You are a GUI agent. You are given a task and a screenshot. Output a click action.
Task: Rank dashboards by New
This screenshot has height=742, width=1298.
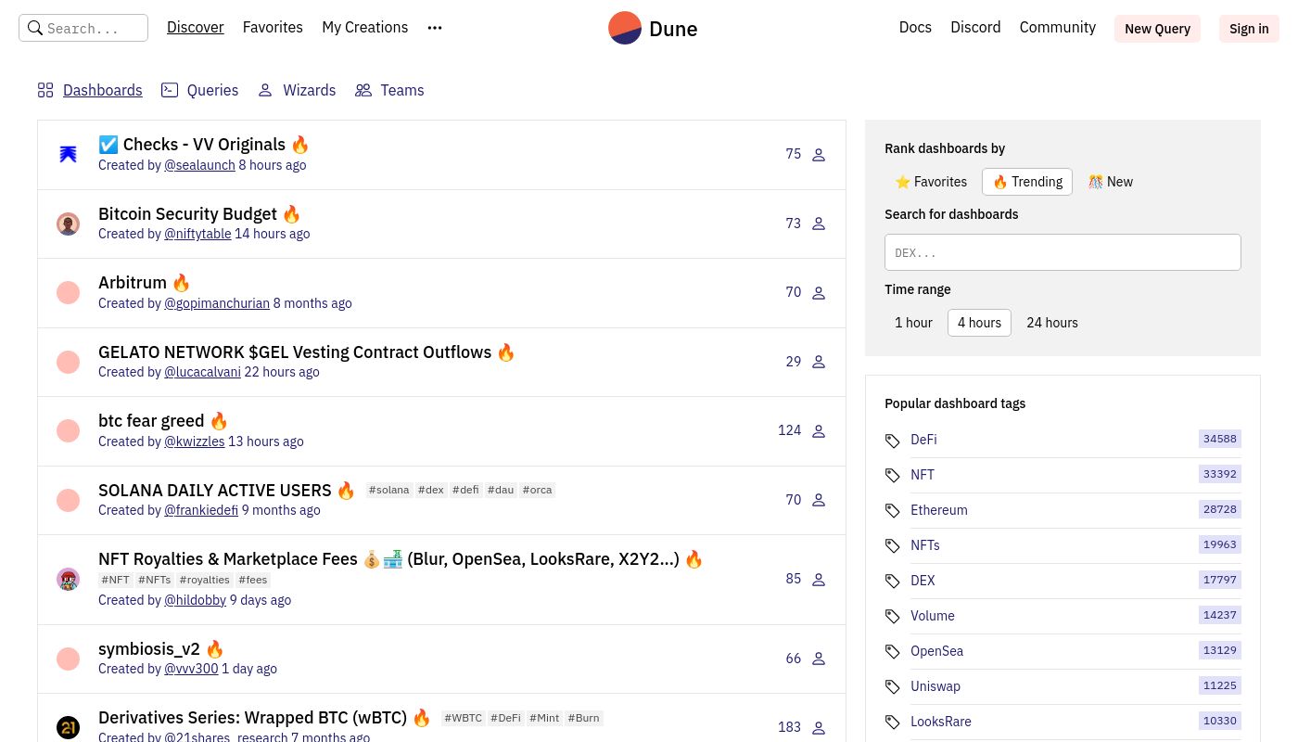click(1111, 182)
